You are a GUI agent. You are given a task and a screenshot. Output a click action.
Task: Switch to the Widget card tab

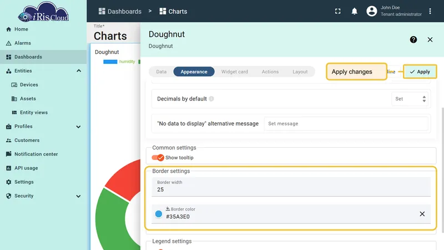click(x=234, y=72)
